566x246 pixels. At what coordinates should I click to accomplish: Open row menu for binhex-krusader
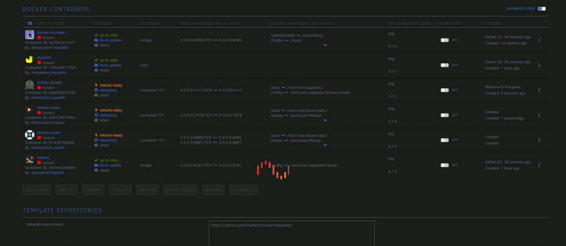tap(539, 40)
